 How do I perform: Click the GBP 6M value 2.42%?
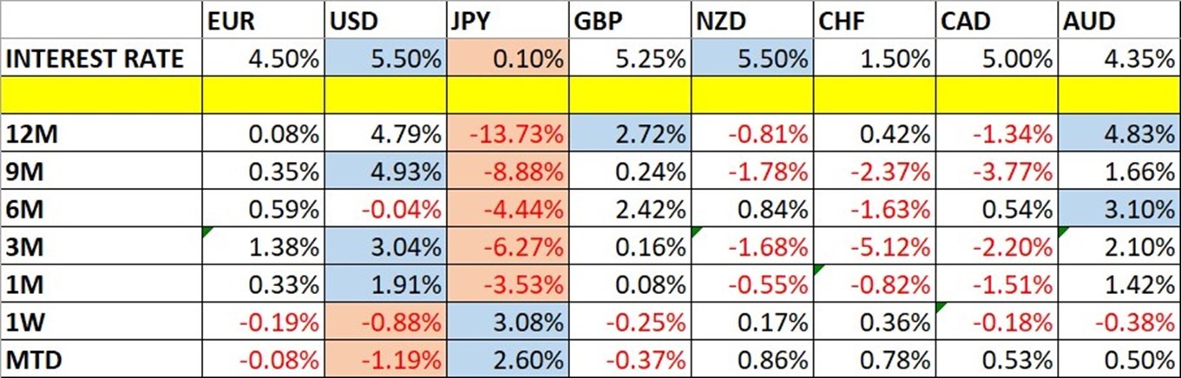pos(630,210)
